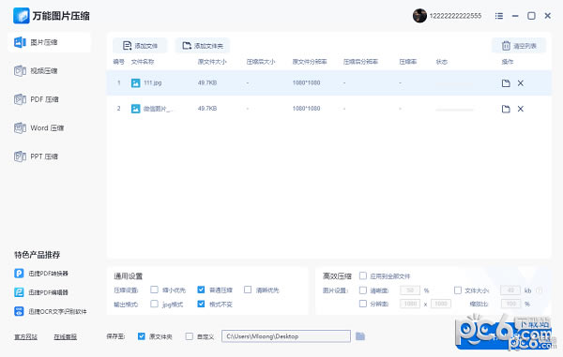Screen dimensions: 563x357
Task: Click the 文件名称 column header
Action: (143, 62)
